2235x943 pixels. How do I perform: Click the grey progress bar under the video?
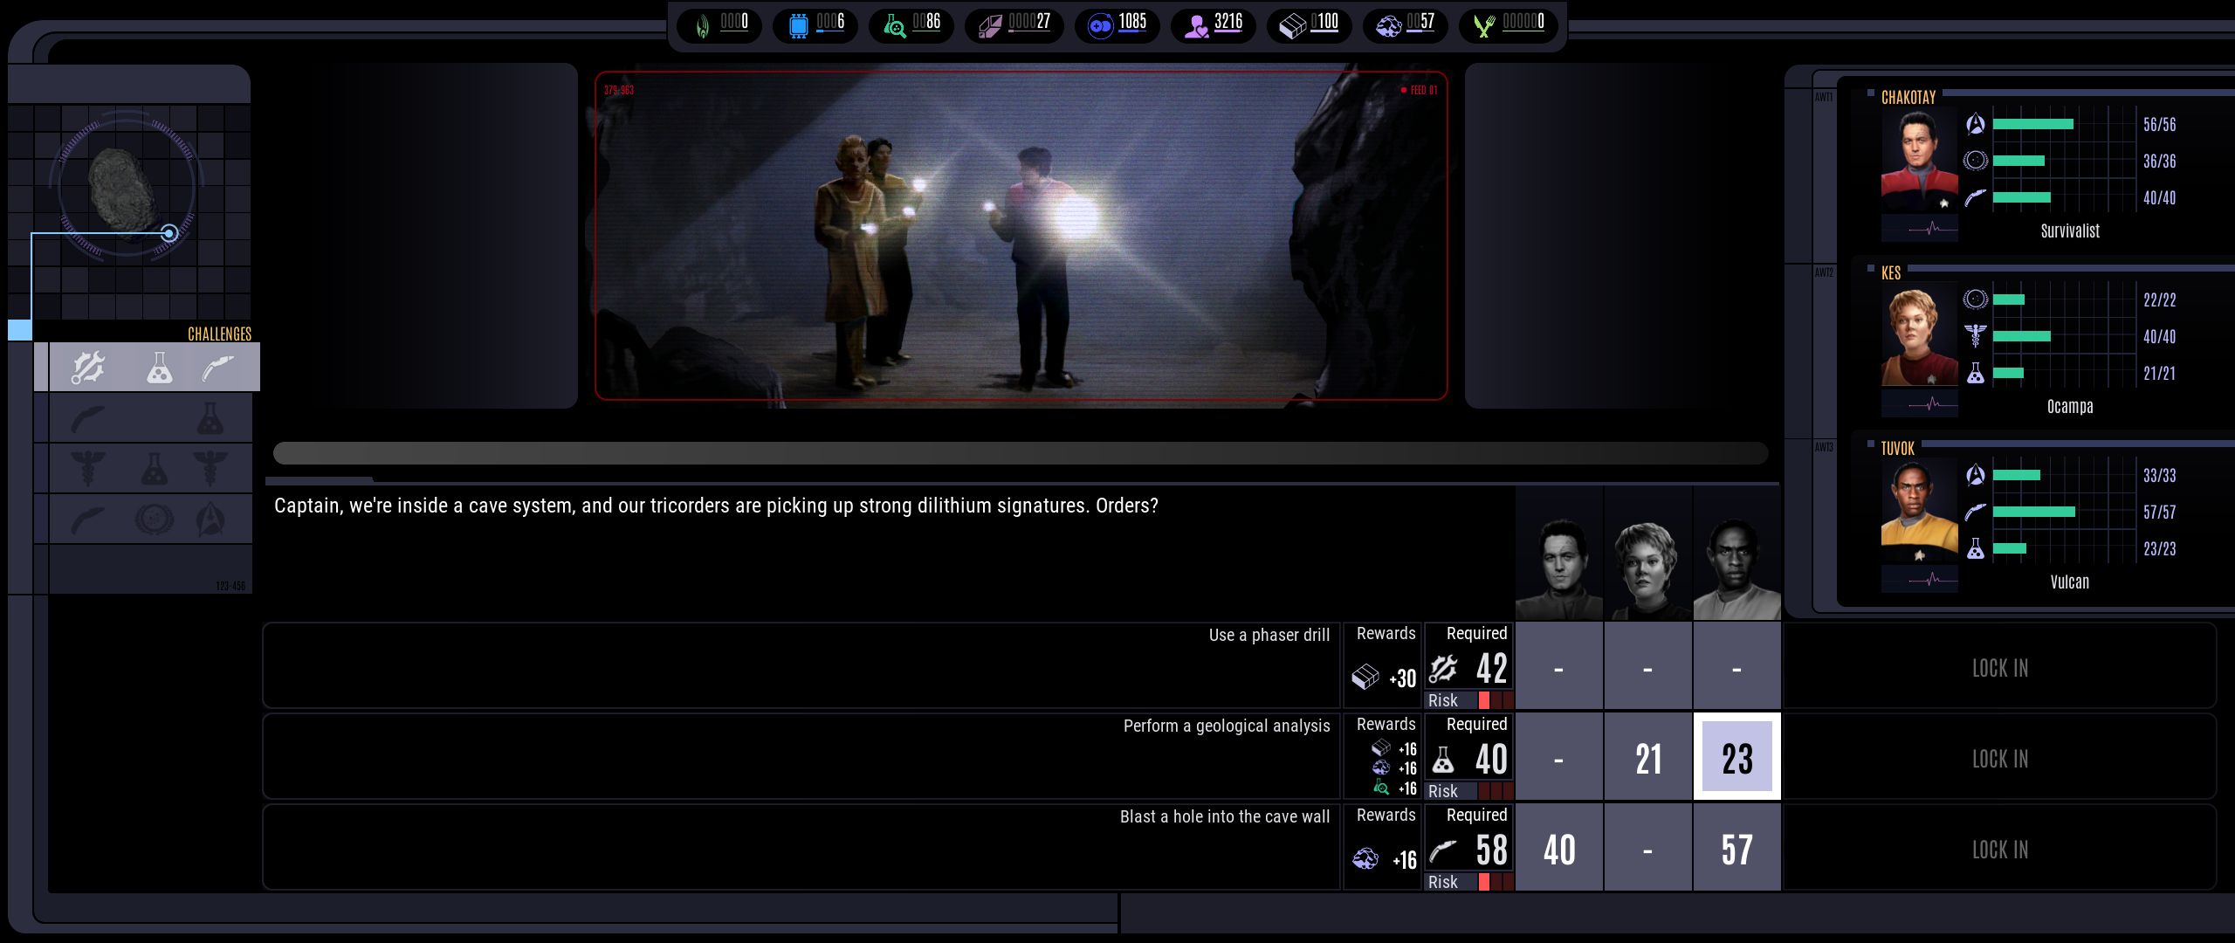pyautogui.click(x=1020, y=452)
